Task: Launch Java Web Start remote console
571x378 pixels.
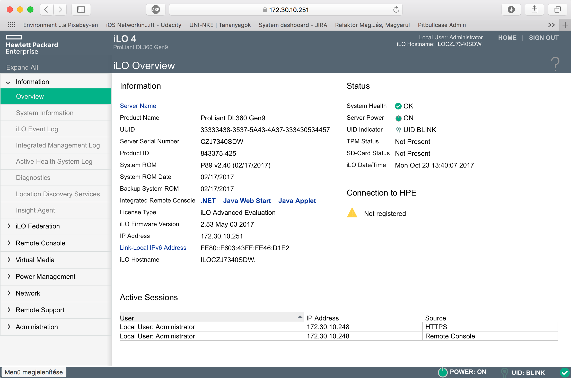Action: (x=247, y=201)
